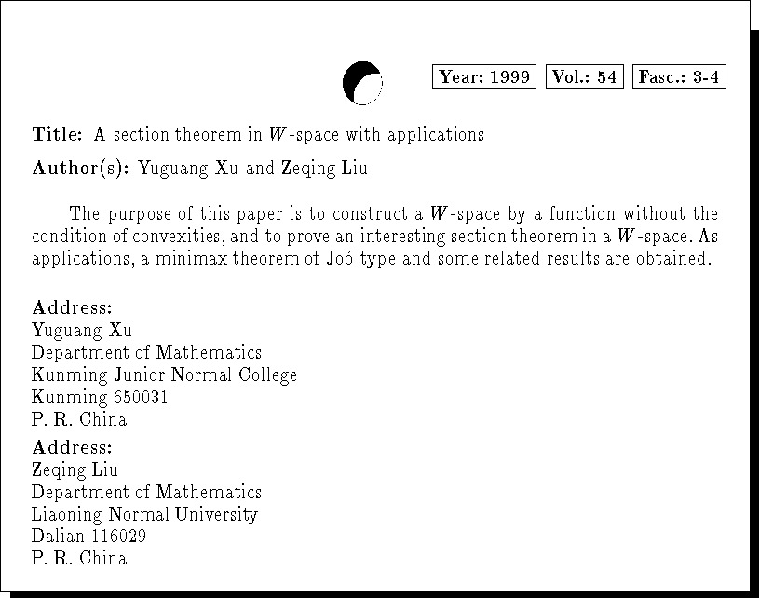Click the bold Title: label
Viewport: 760px width, 598px height.
pyautogui.click(x=58, y=134)
